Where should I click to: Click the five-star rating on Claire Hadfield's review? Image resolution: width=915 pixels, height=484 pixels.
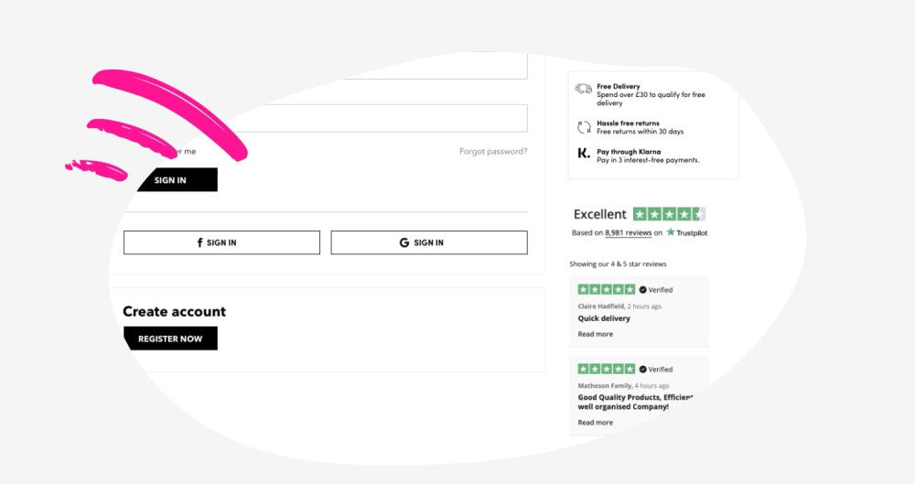606,289
